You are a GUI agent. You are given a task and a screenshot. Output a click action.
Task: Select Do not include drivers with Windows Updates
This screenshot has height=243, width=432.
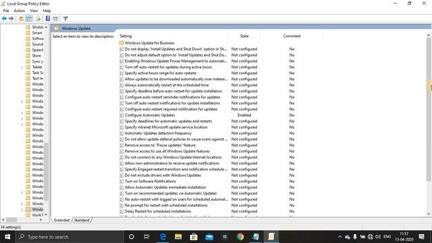click(x=163, y=175)
